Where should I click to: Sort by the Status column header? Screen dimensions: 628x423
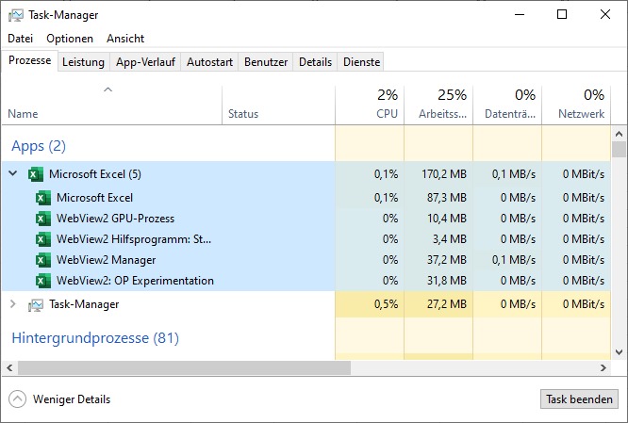pos(279,105)
